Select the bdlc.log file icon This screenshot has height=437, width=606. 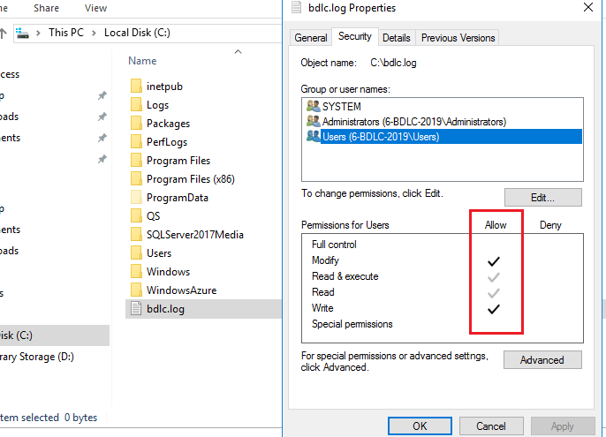coord(136,309)
